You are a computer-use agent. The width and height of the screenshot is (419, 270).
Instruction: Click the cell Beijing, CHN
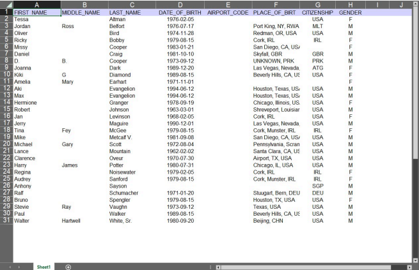tap(276, 221)
